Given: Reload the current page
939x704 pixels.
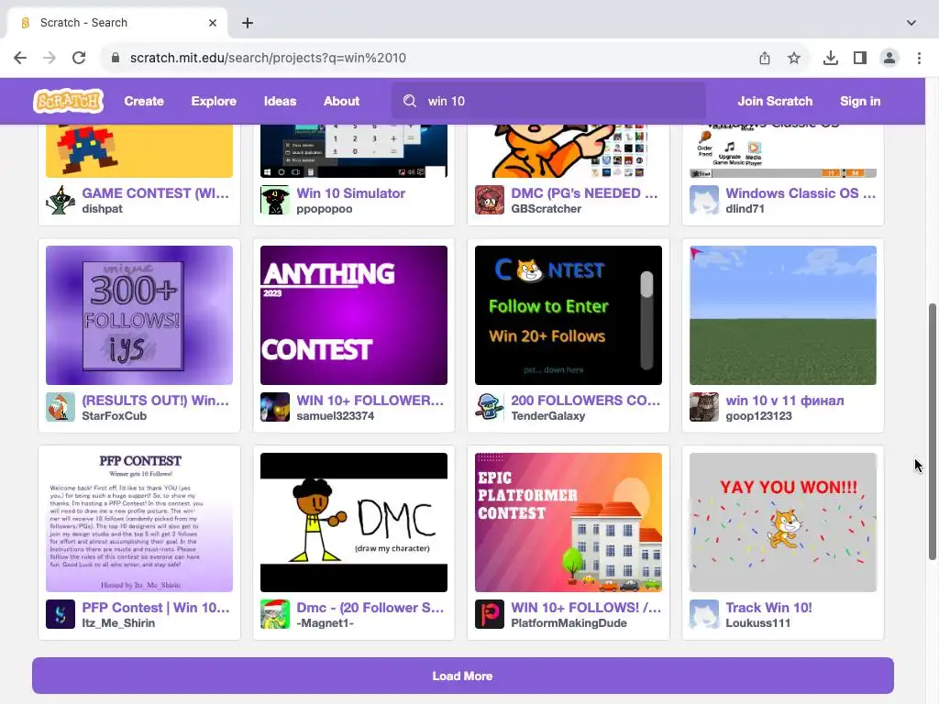Looking at the screenshot, I should coord(79,58).
